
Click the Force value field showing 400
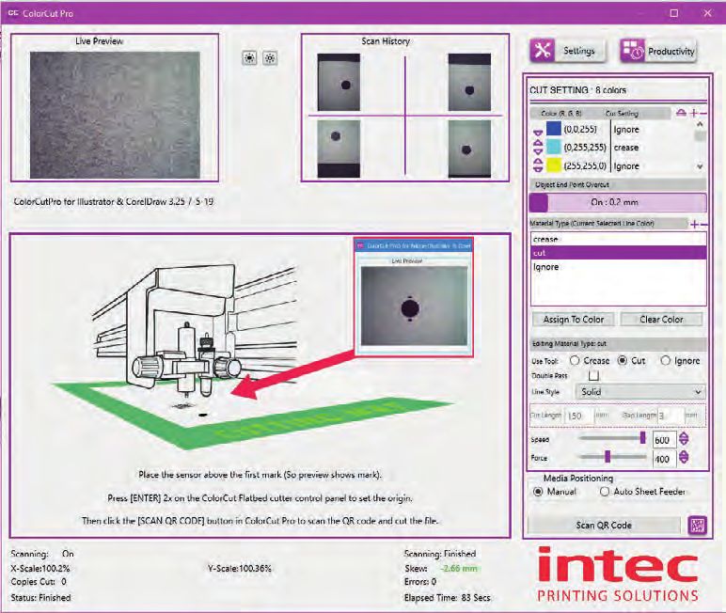tap(664, 459)
